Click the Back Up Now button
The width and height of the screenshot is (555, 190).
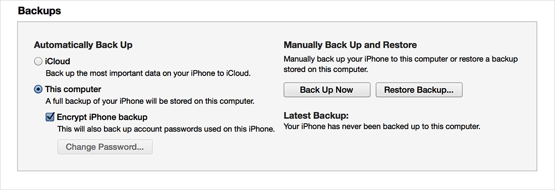[327, 90]
